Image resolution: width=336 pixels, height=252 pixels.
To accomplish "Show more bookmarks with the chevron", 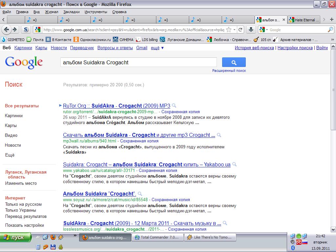I will [332, 40].
